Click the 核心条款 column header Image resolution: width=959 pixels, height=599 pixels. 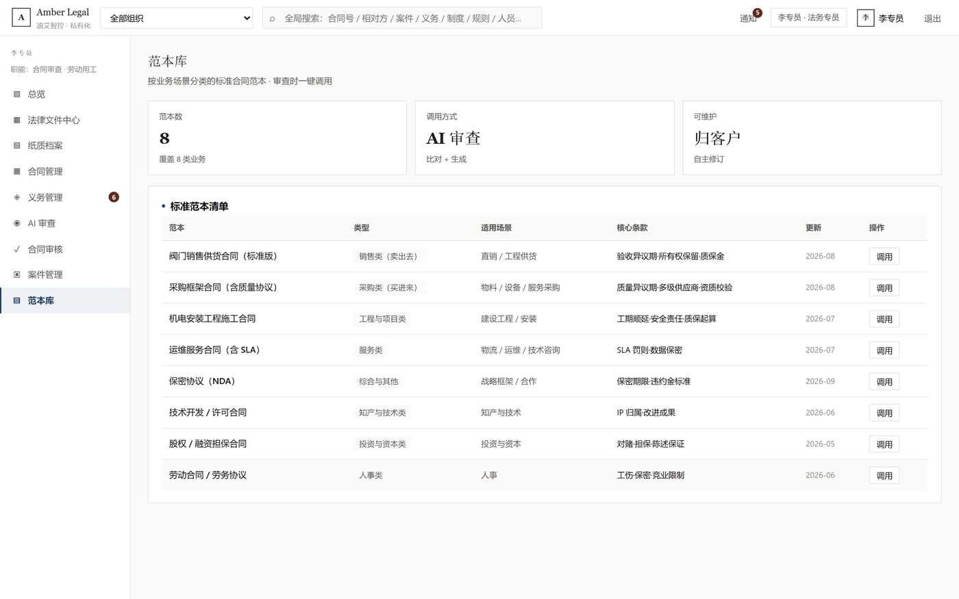pyautogui.click(x=632, y=228)
